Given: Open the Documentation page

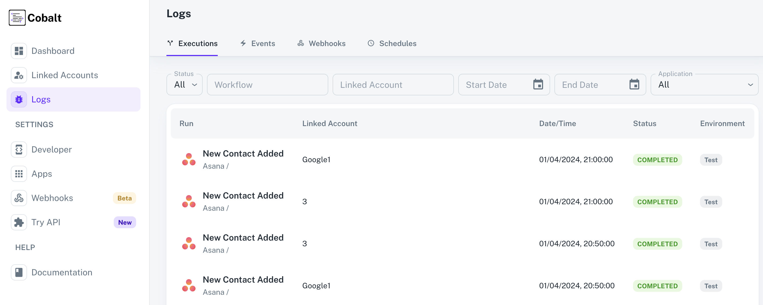Looking at the screenshot, I should tap(62, 272).
